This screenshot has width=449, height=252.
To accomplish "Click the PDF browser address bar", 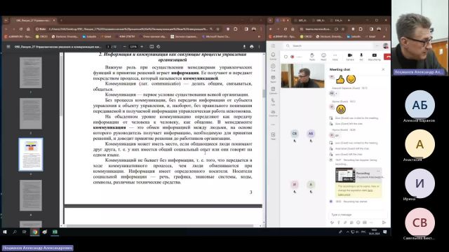I will click(x=128, y=29).
